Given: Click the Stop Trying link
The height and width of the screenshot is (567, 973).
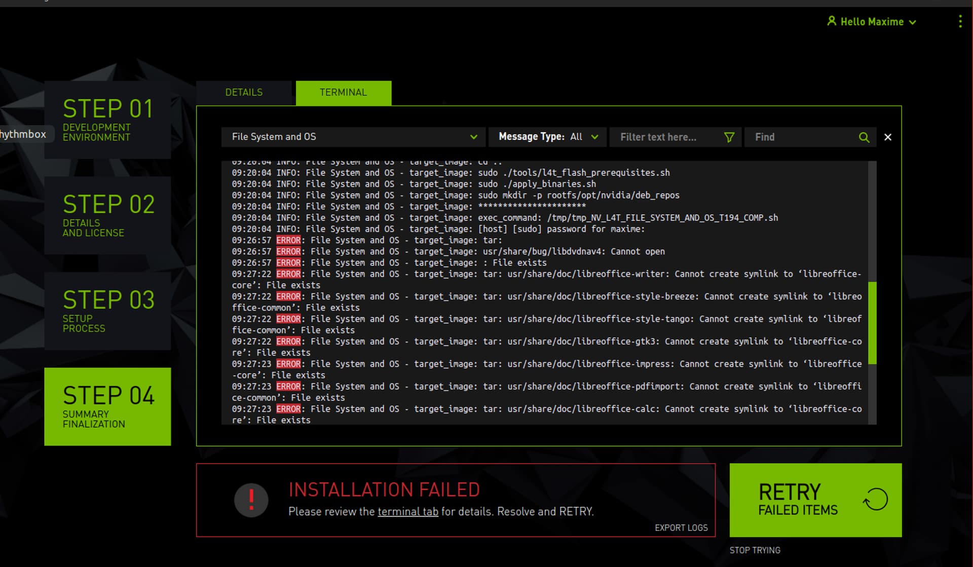Looking at the screenshot, I should pos(755,550).
